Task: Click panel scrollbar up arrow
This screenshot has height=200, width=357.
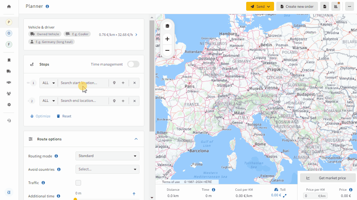Action: point(152,17)
